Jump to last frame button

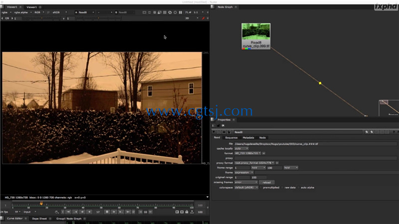pos(128,212)
